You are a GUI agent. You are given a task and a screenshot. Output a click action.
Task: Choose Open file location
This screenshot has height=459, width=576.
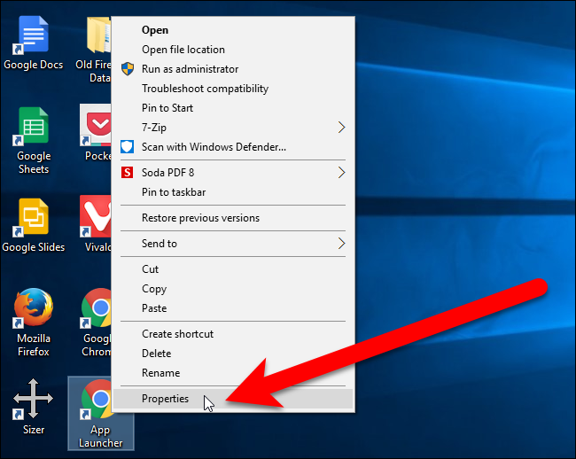[x=233, y=50]
